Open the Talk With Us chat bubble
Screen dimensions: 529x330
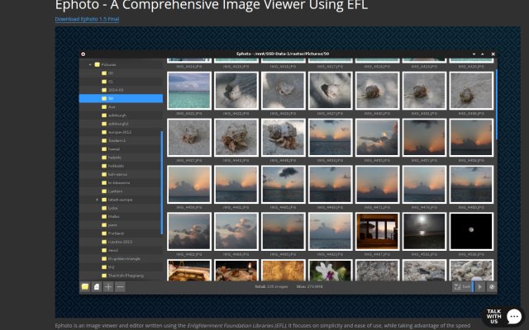tap(503, 316)
